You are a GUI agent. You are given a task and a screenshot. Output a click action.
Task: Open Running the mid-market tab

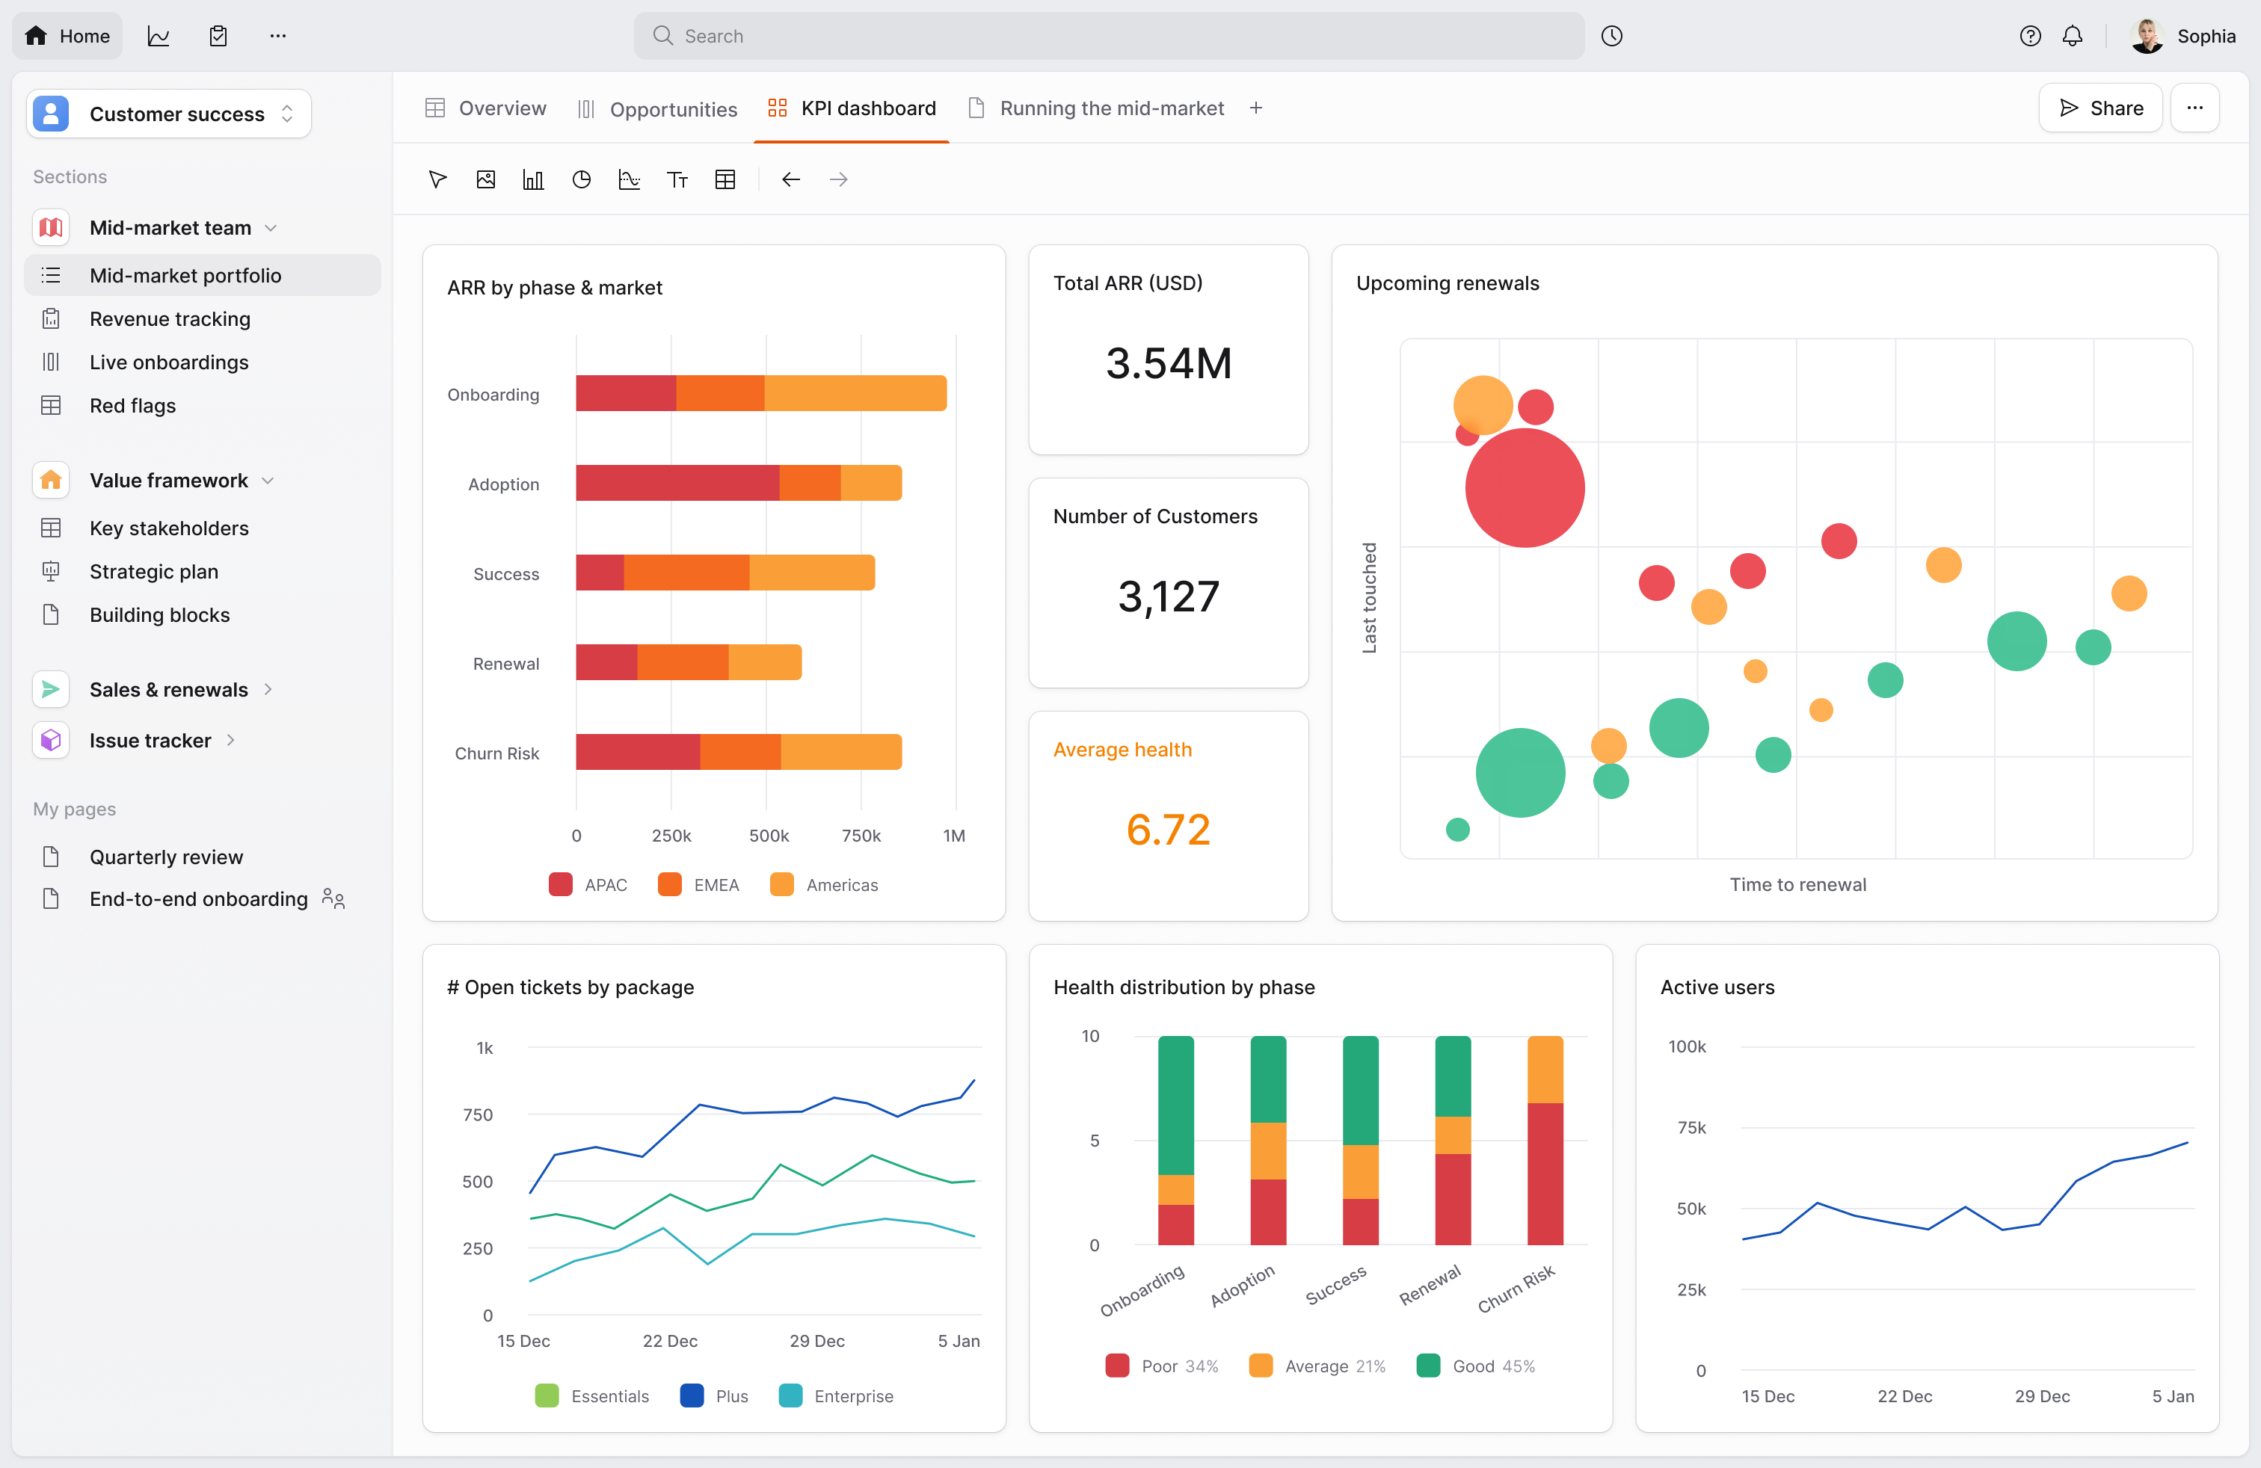pyautogui.click(x=1096, y=108)
